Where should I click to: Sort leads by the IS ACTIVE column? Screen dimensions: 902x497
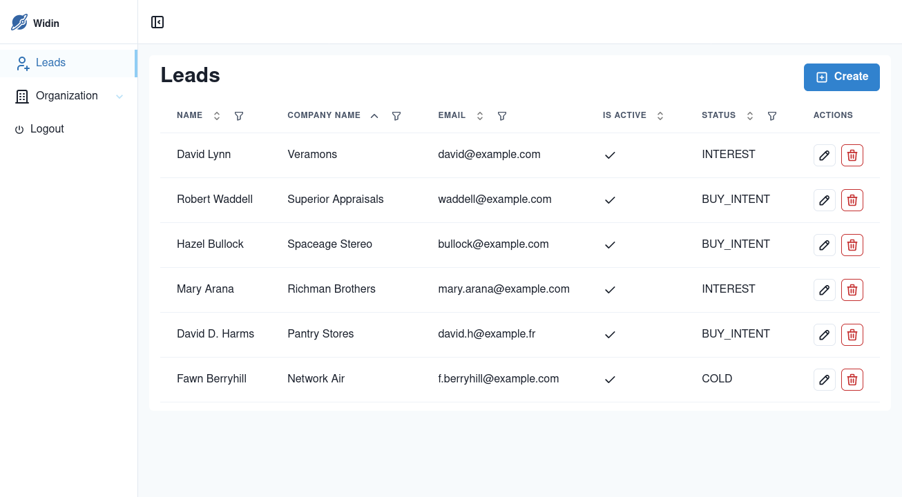[x=660, y=115]
